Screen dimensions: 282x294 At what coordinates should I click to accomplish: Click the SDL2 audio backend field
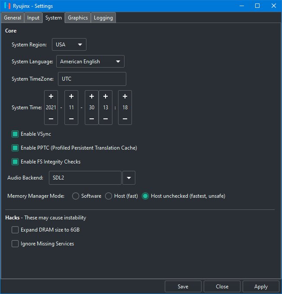pos(85,178)
